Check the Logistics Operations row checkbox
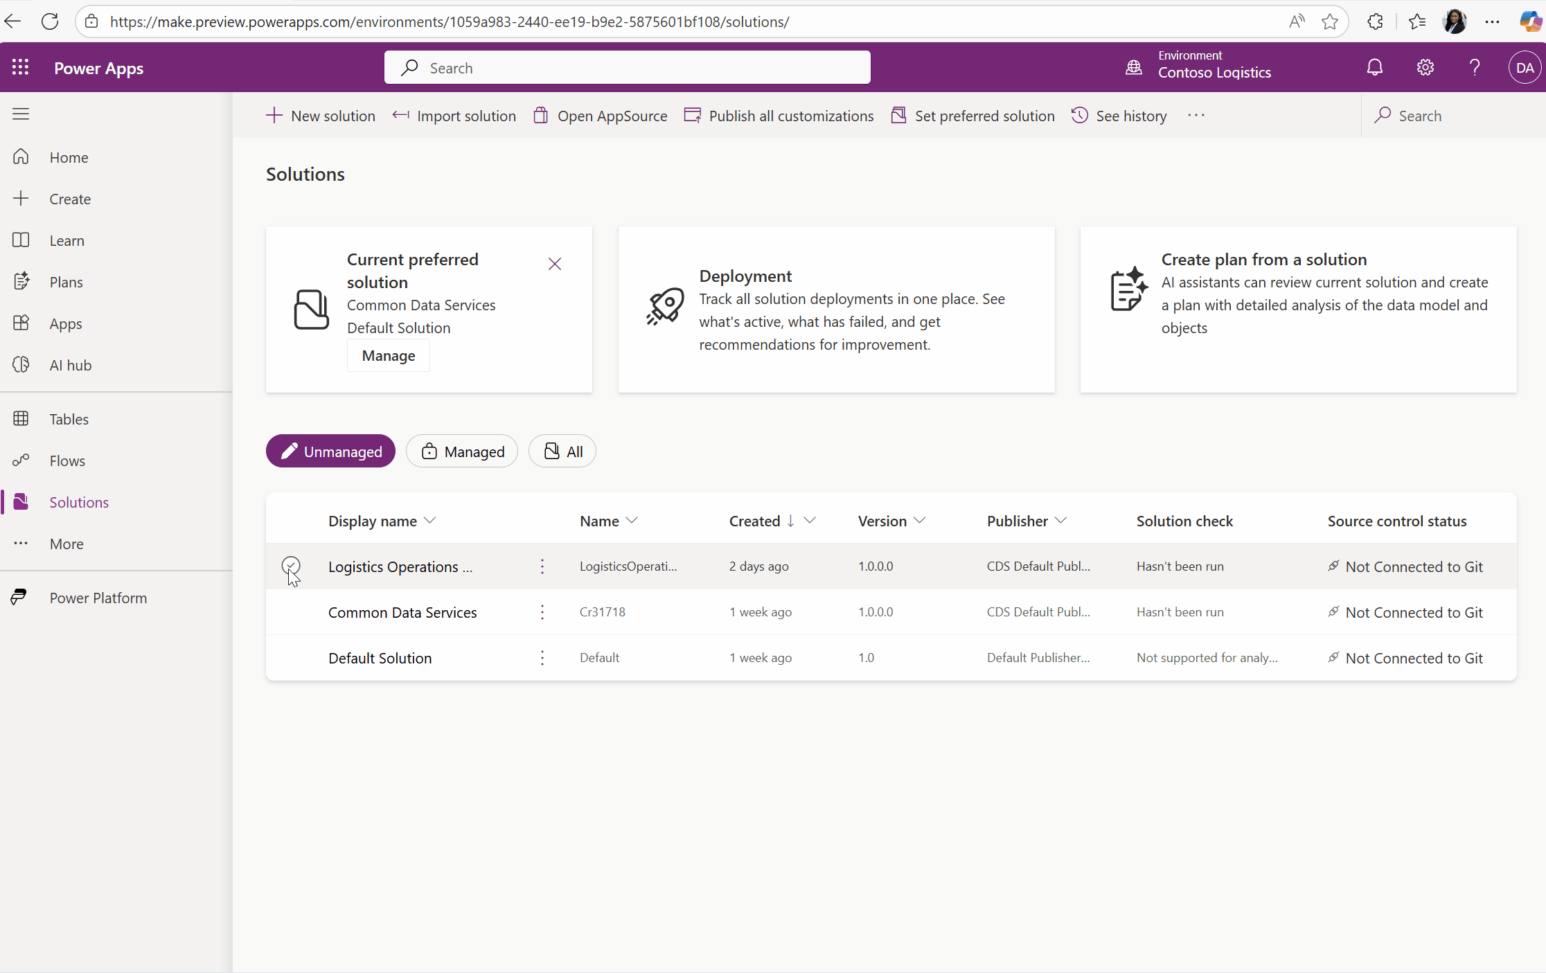Screen dimensions: 1546x973 click(x=291, y=566)
